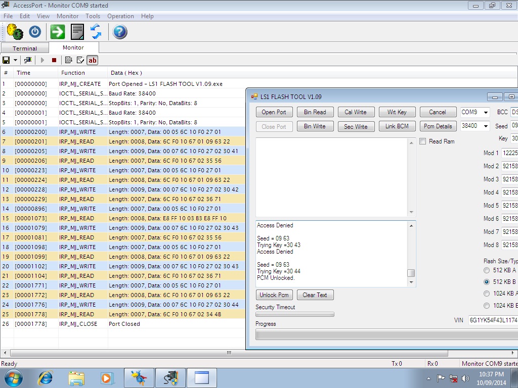Switch to the Monitor tab

pyautogui.click(x=73, y=47)
